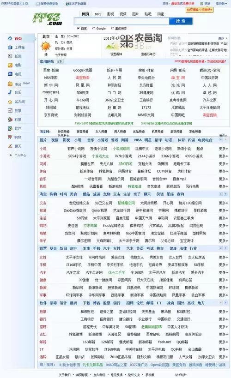Expand 更多 in the 邮箱 row
Image resolution: width=231 pixels, height=378 pixels.
click(223, 342)
